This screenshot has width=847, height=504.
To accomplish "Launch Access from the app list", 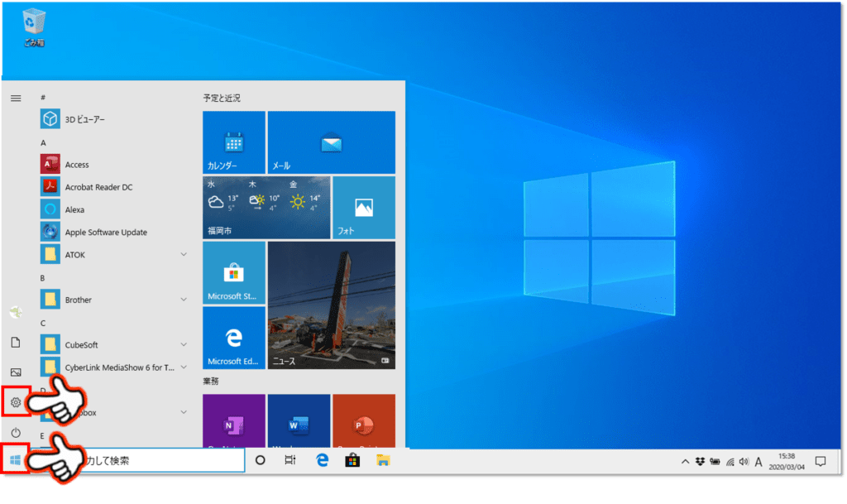I will (x=76, y=165).
